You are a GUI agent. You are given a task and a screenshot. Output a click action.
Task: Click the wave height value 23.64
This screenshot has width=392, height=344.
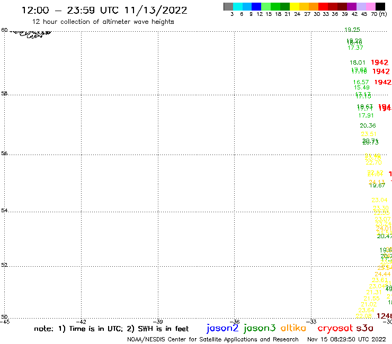[366, 310]
